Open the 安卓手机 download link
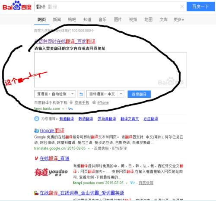Screen dimensions: 216x201 (82, 102)
